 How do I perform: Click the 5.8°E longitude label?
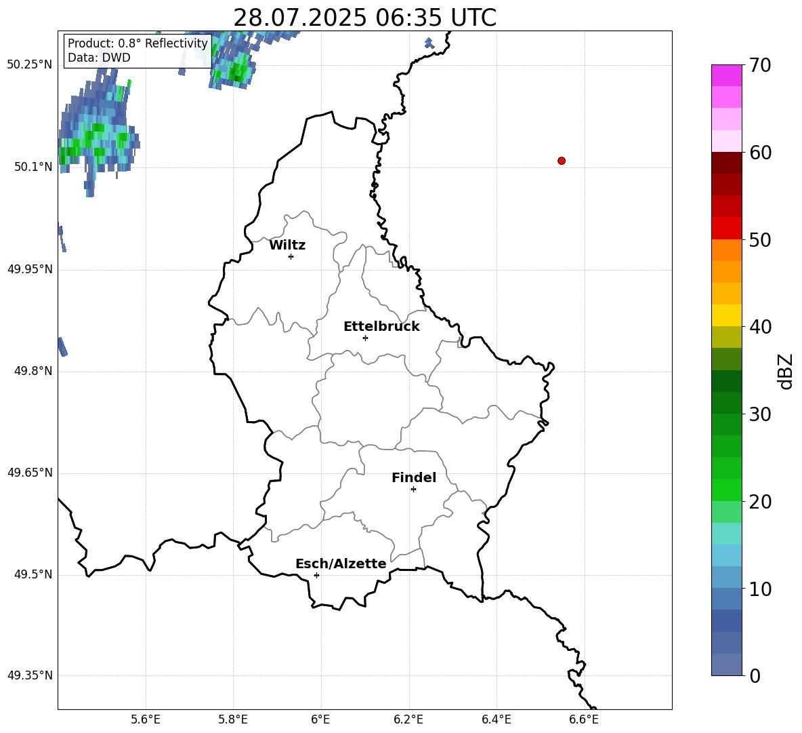[233, 719]
